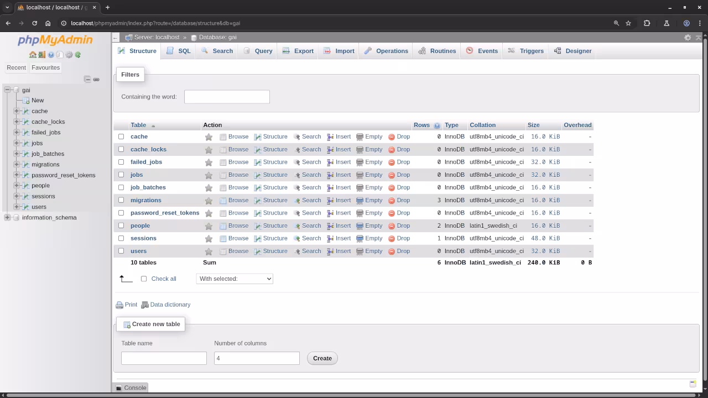Expand information_schema database node

tap(7, 217)
